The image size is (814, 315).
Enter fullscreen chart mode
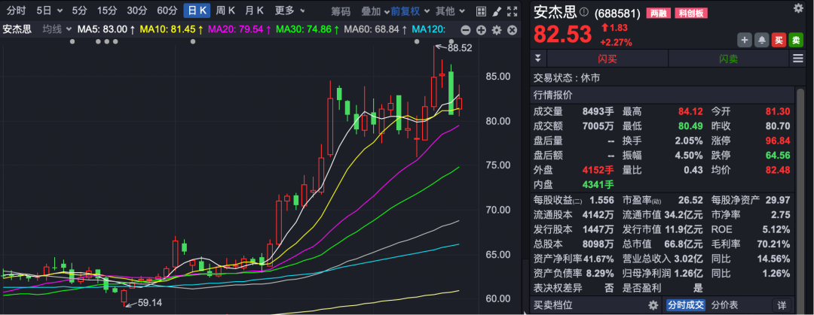coord(512,11)
